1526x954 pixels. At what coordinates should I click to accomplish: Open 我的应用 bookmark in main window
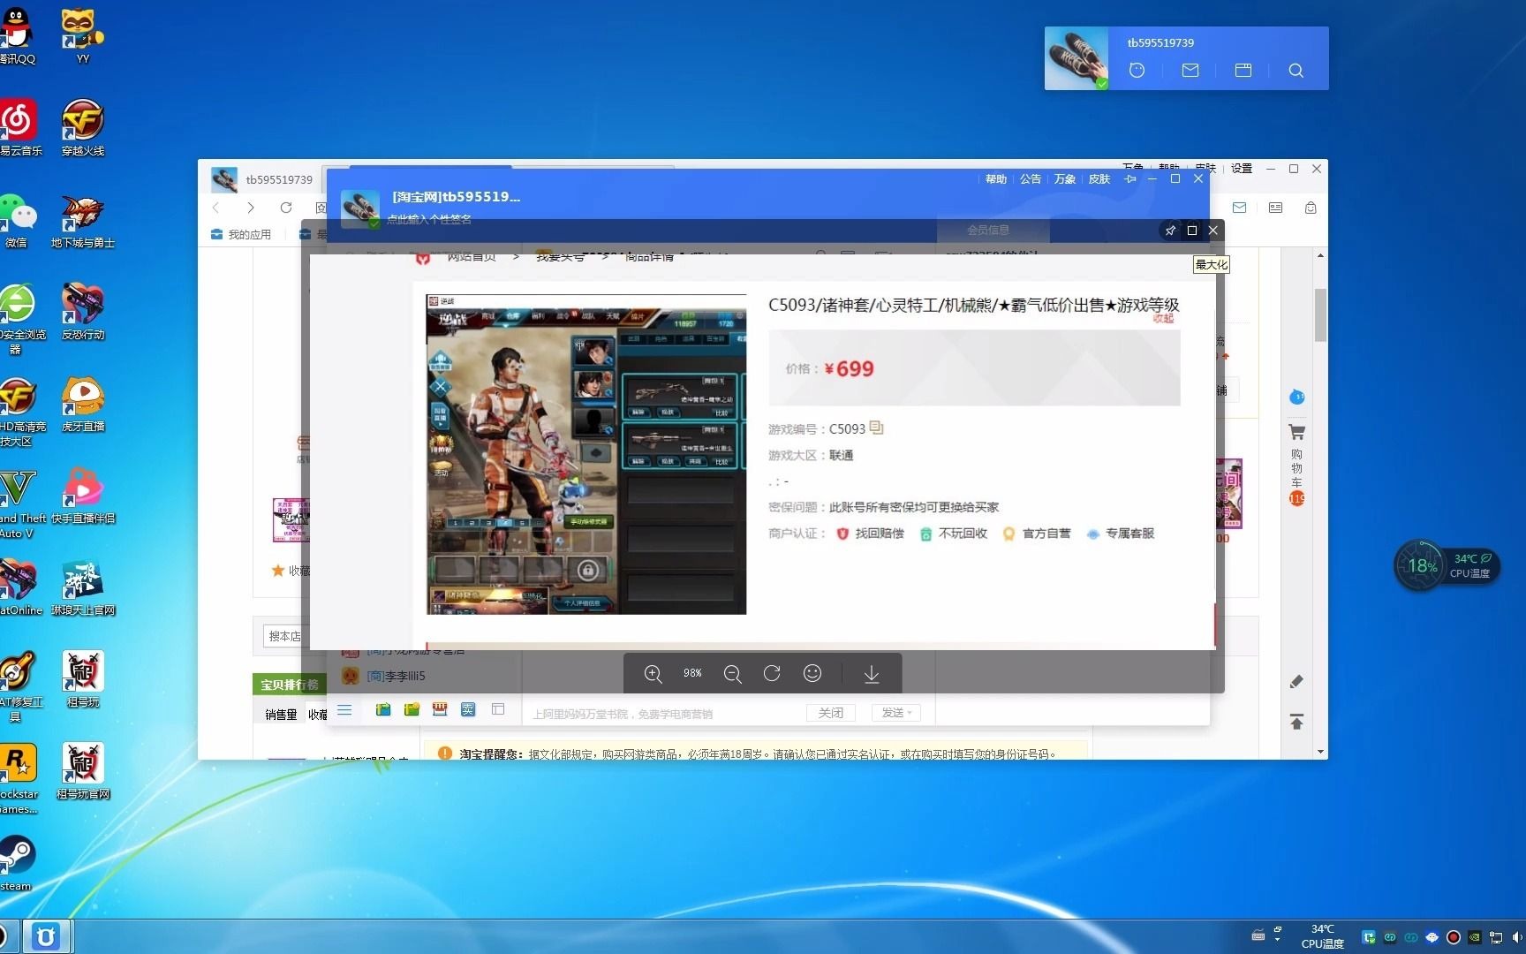[x=241, y=234]
